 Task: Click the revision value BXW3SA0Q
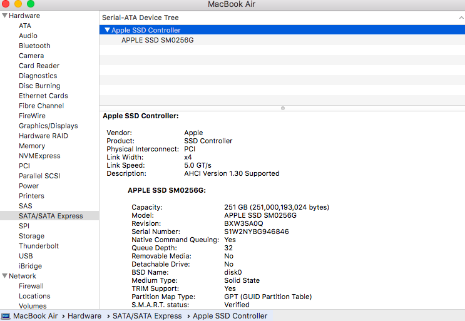(x=243, y=223)
